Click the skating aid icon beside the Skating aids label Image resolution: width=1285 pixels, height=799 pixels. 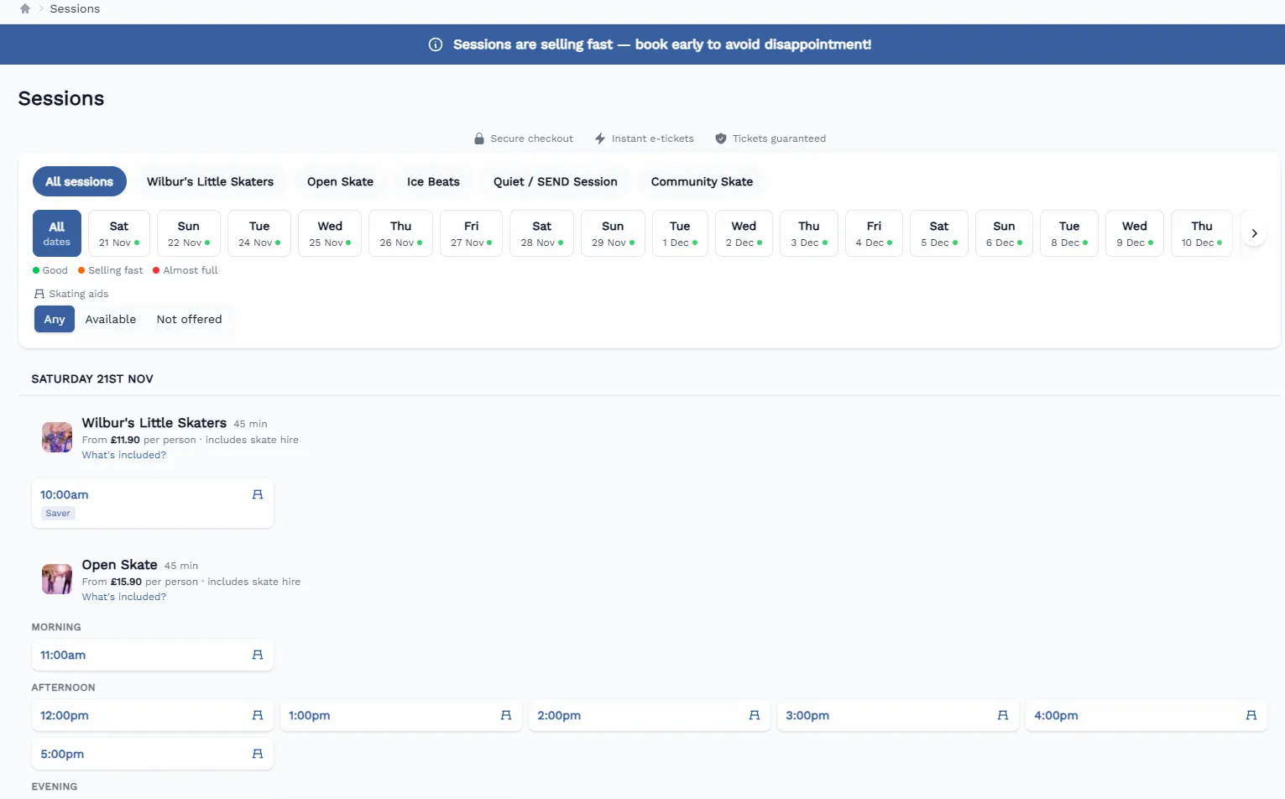(39, 294)
